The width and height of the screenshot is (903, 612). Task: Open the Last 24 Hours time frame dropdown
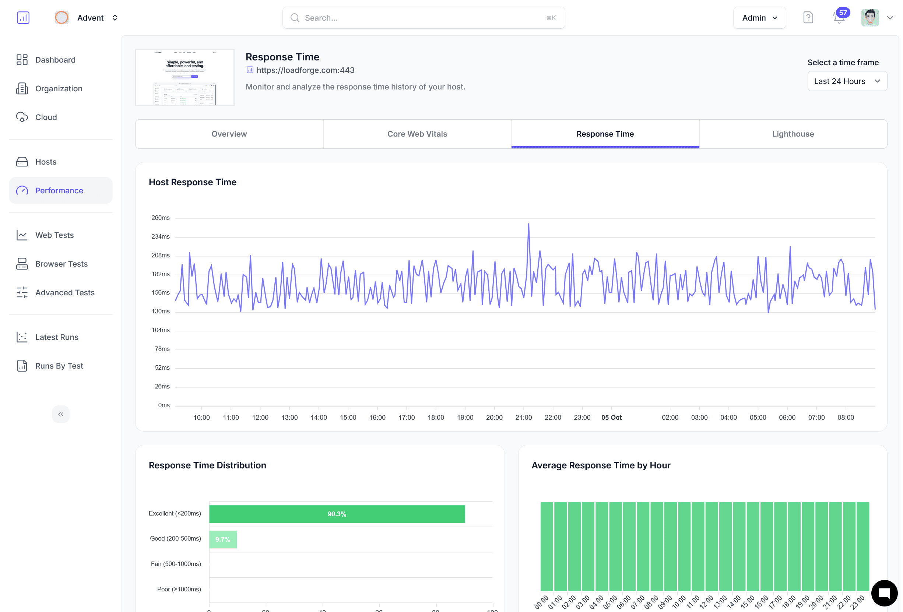847,81
